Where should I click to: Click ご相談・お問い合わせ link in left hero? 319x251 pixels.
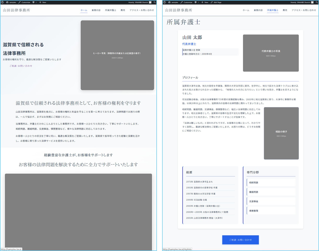click(21, 66)
